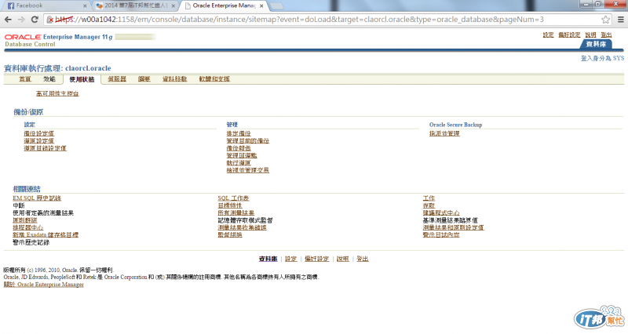Viewport: 628px width, 334px height.
Task: Click 資料庫 link in the footer
Action: coord(268,259)
